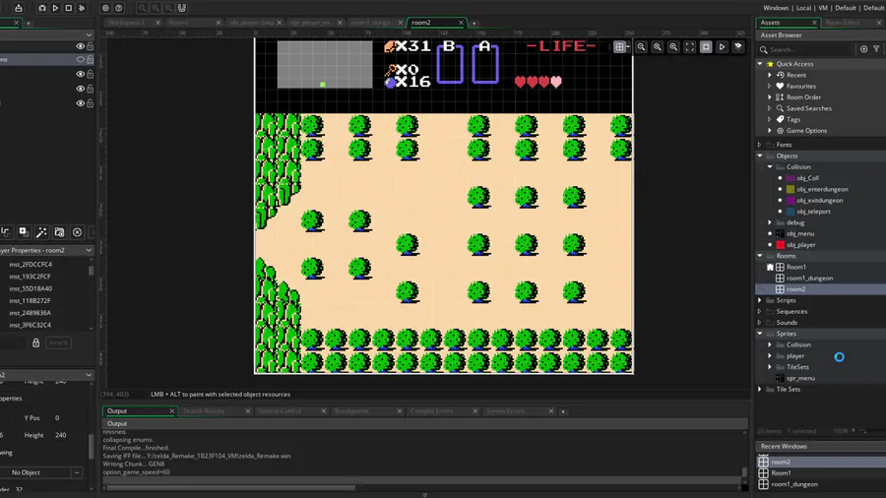Toggle visibility eye of the fourth layer

(81, 89)
